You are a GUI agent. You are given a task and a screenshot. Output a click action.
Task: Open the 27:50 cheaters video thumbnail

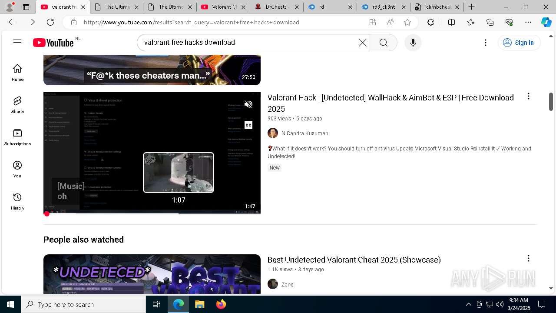pos(152,70)
